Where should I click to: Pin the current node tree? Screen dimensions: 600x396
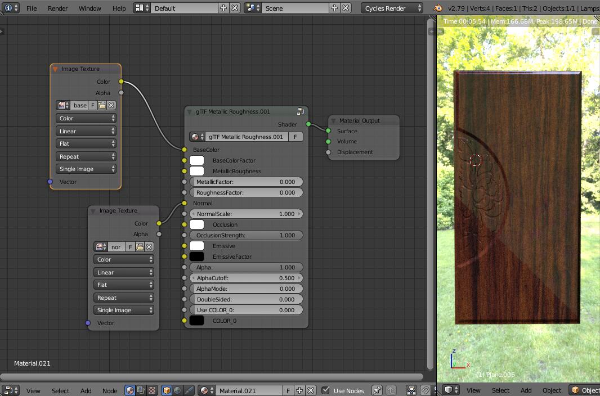377,390
